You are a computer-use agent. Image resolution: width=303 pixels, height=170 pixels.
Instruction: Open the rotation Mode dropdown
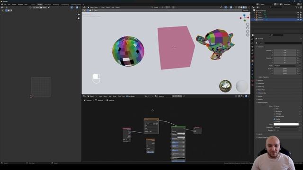[285, 66]
